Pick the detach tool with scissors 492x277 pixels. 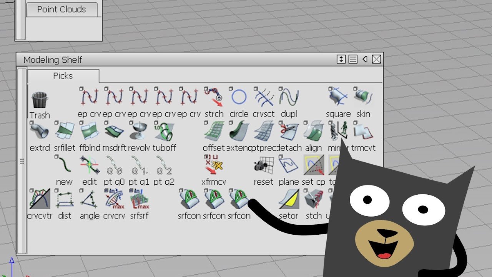[289, 131]
